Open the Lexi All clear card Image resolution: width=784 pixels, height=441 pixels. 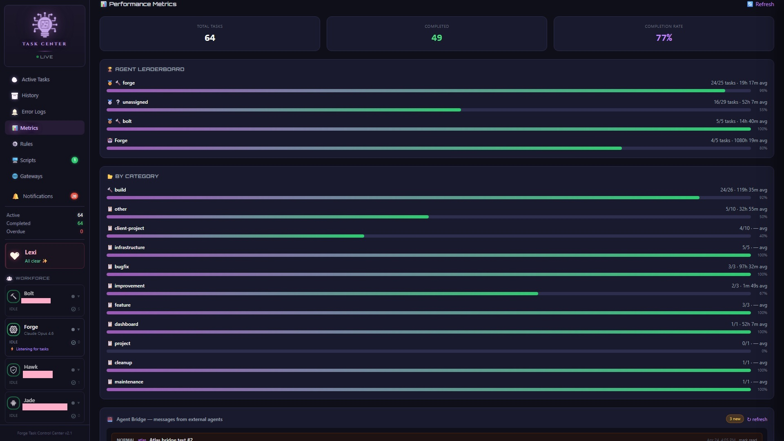pyautogui.click(x=45, y=256)
